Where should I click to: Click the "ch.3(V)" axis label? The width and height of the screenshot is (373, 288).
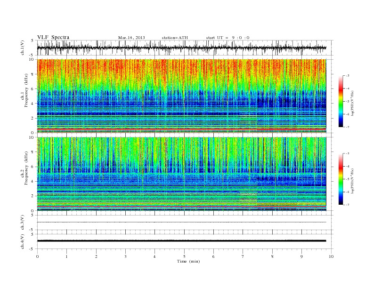23,223
